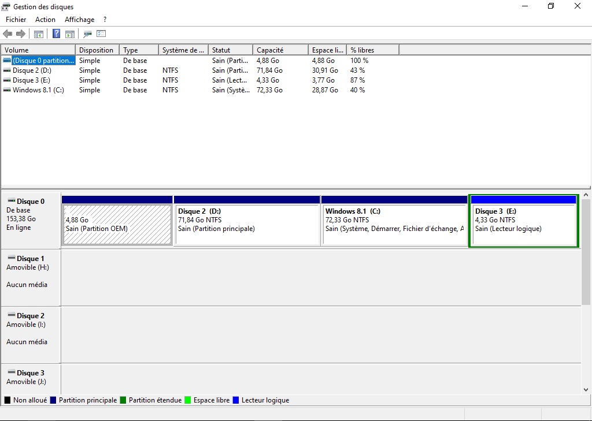Click the Sain (Systè... status cell

231,90
